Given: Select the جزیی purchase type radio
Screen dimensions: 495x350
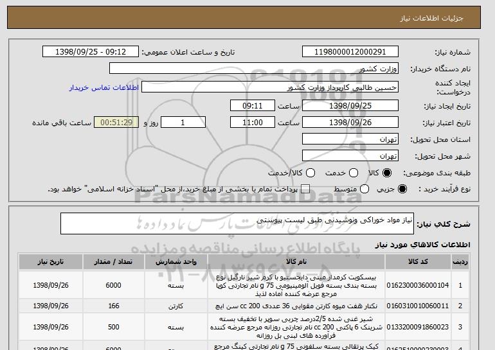Looking at the screenshot, I should pos(402,189).
